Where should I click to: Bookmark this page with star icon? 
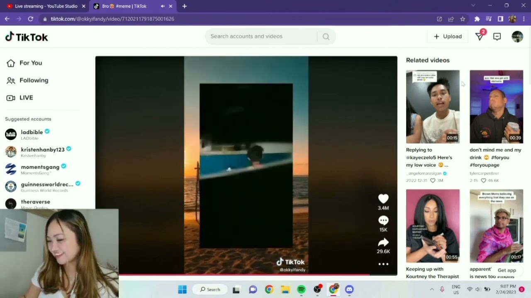click(463, 19)
